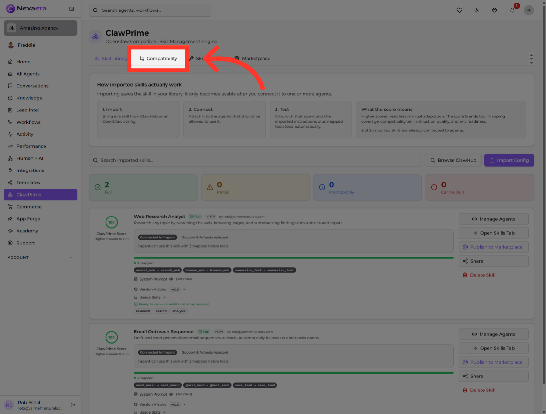Expand the ACCOUNT section chevron
Viewport: 546px width, 414px height.
[x=71, y=257]
